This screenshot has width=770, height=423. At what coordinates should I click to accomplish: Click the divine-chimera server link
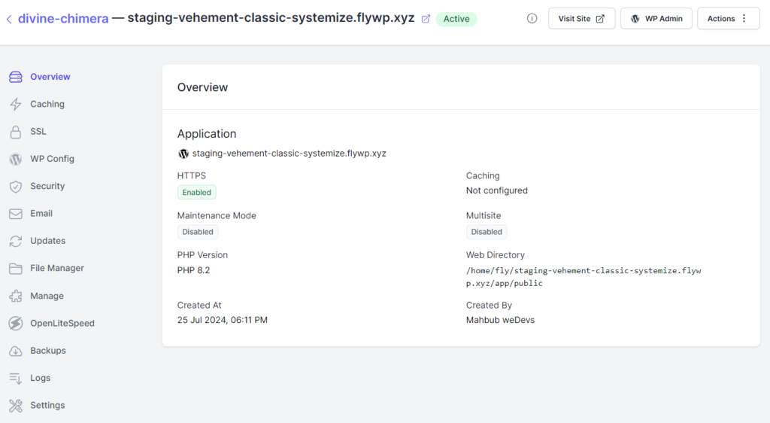coord(63,19)
